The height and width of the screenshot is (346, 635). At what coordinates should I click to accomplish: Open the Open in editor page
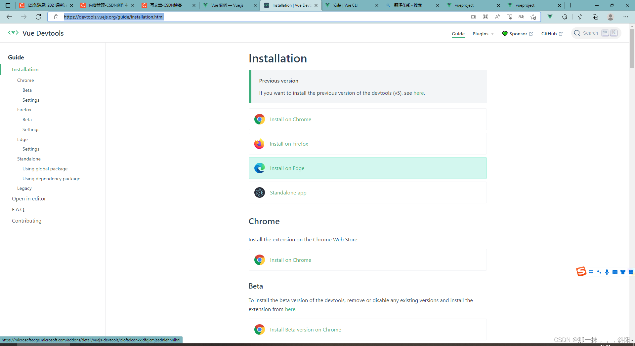29,198
